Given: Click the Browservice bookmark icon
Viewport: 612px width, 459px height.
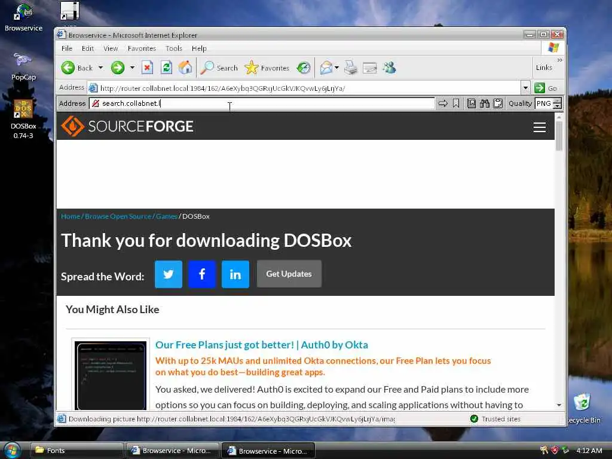Looking at the screenshot, I should [456, 103].
